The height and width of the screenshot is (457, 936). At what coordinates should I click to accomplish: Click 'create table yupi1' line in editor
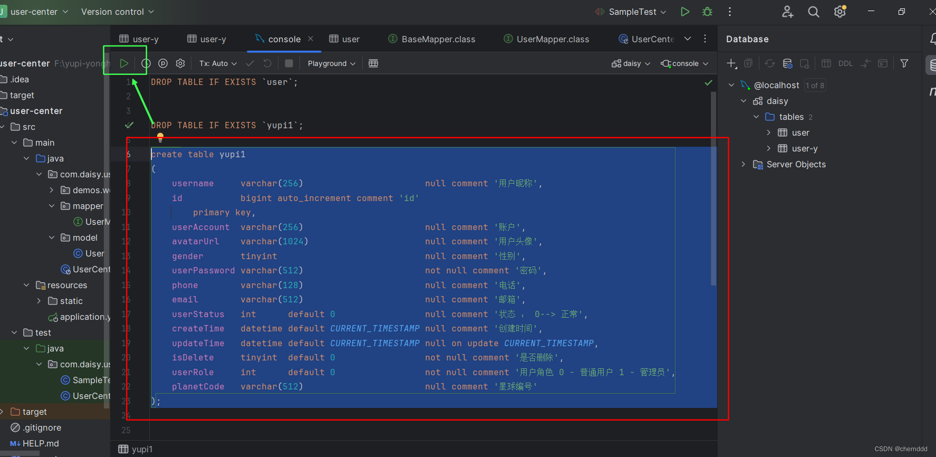click(x=198, y=154)
